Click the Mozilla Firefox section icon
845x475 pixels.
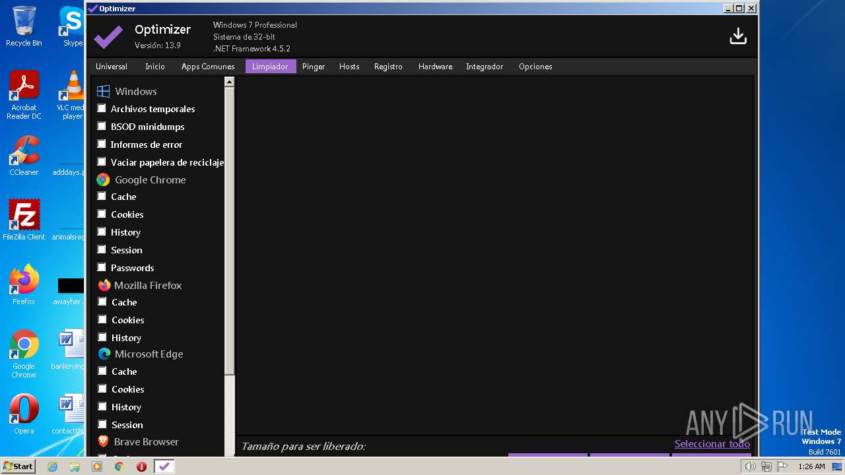pos(104,285)
